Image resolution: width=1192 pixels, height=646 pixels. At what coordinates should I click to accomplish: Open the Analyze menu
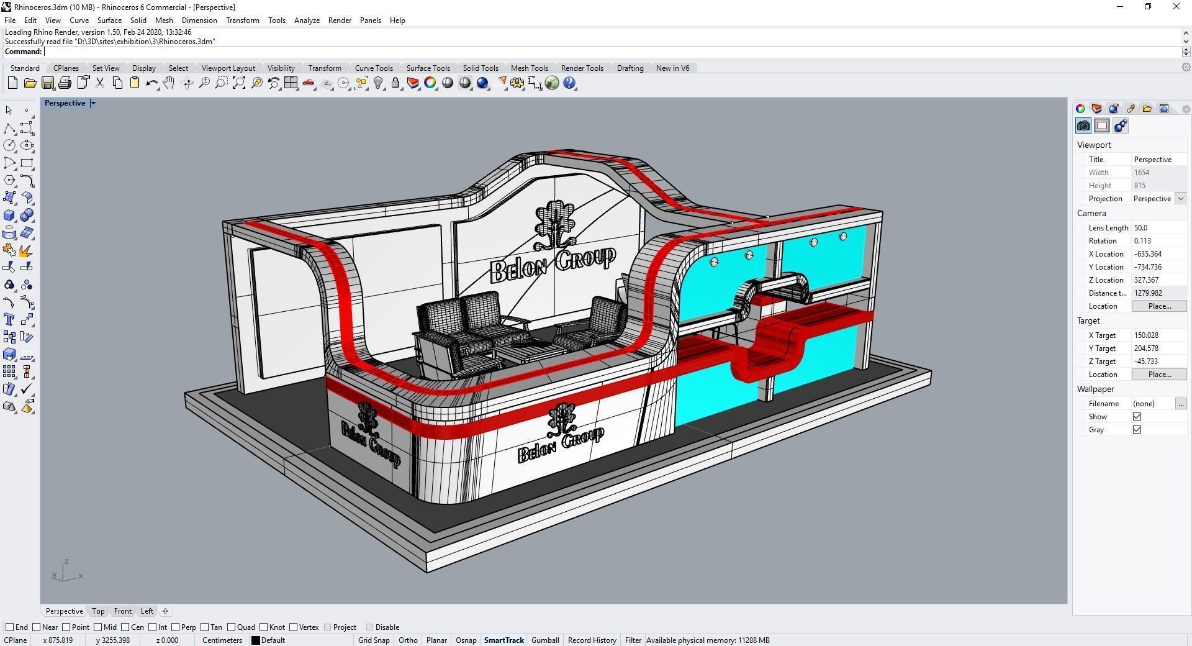[x=307, y=20]
